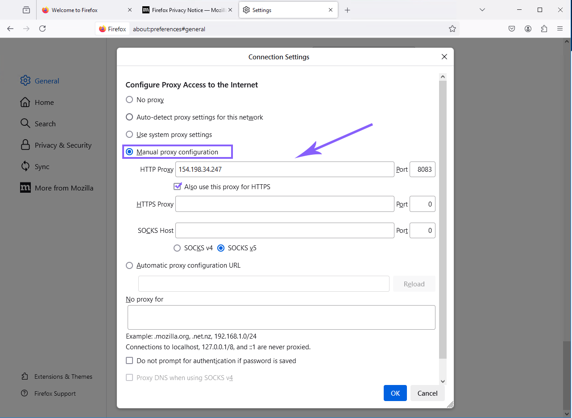This screenshot has width=572, height=418.
Task: Uncheck Also use this proxy for HTTPS
Action: (x=178, y=187)
